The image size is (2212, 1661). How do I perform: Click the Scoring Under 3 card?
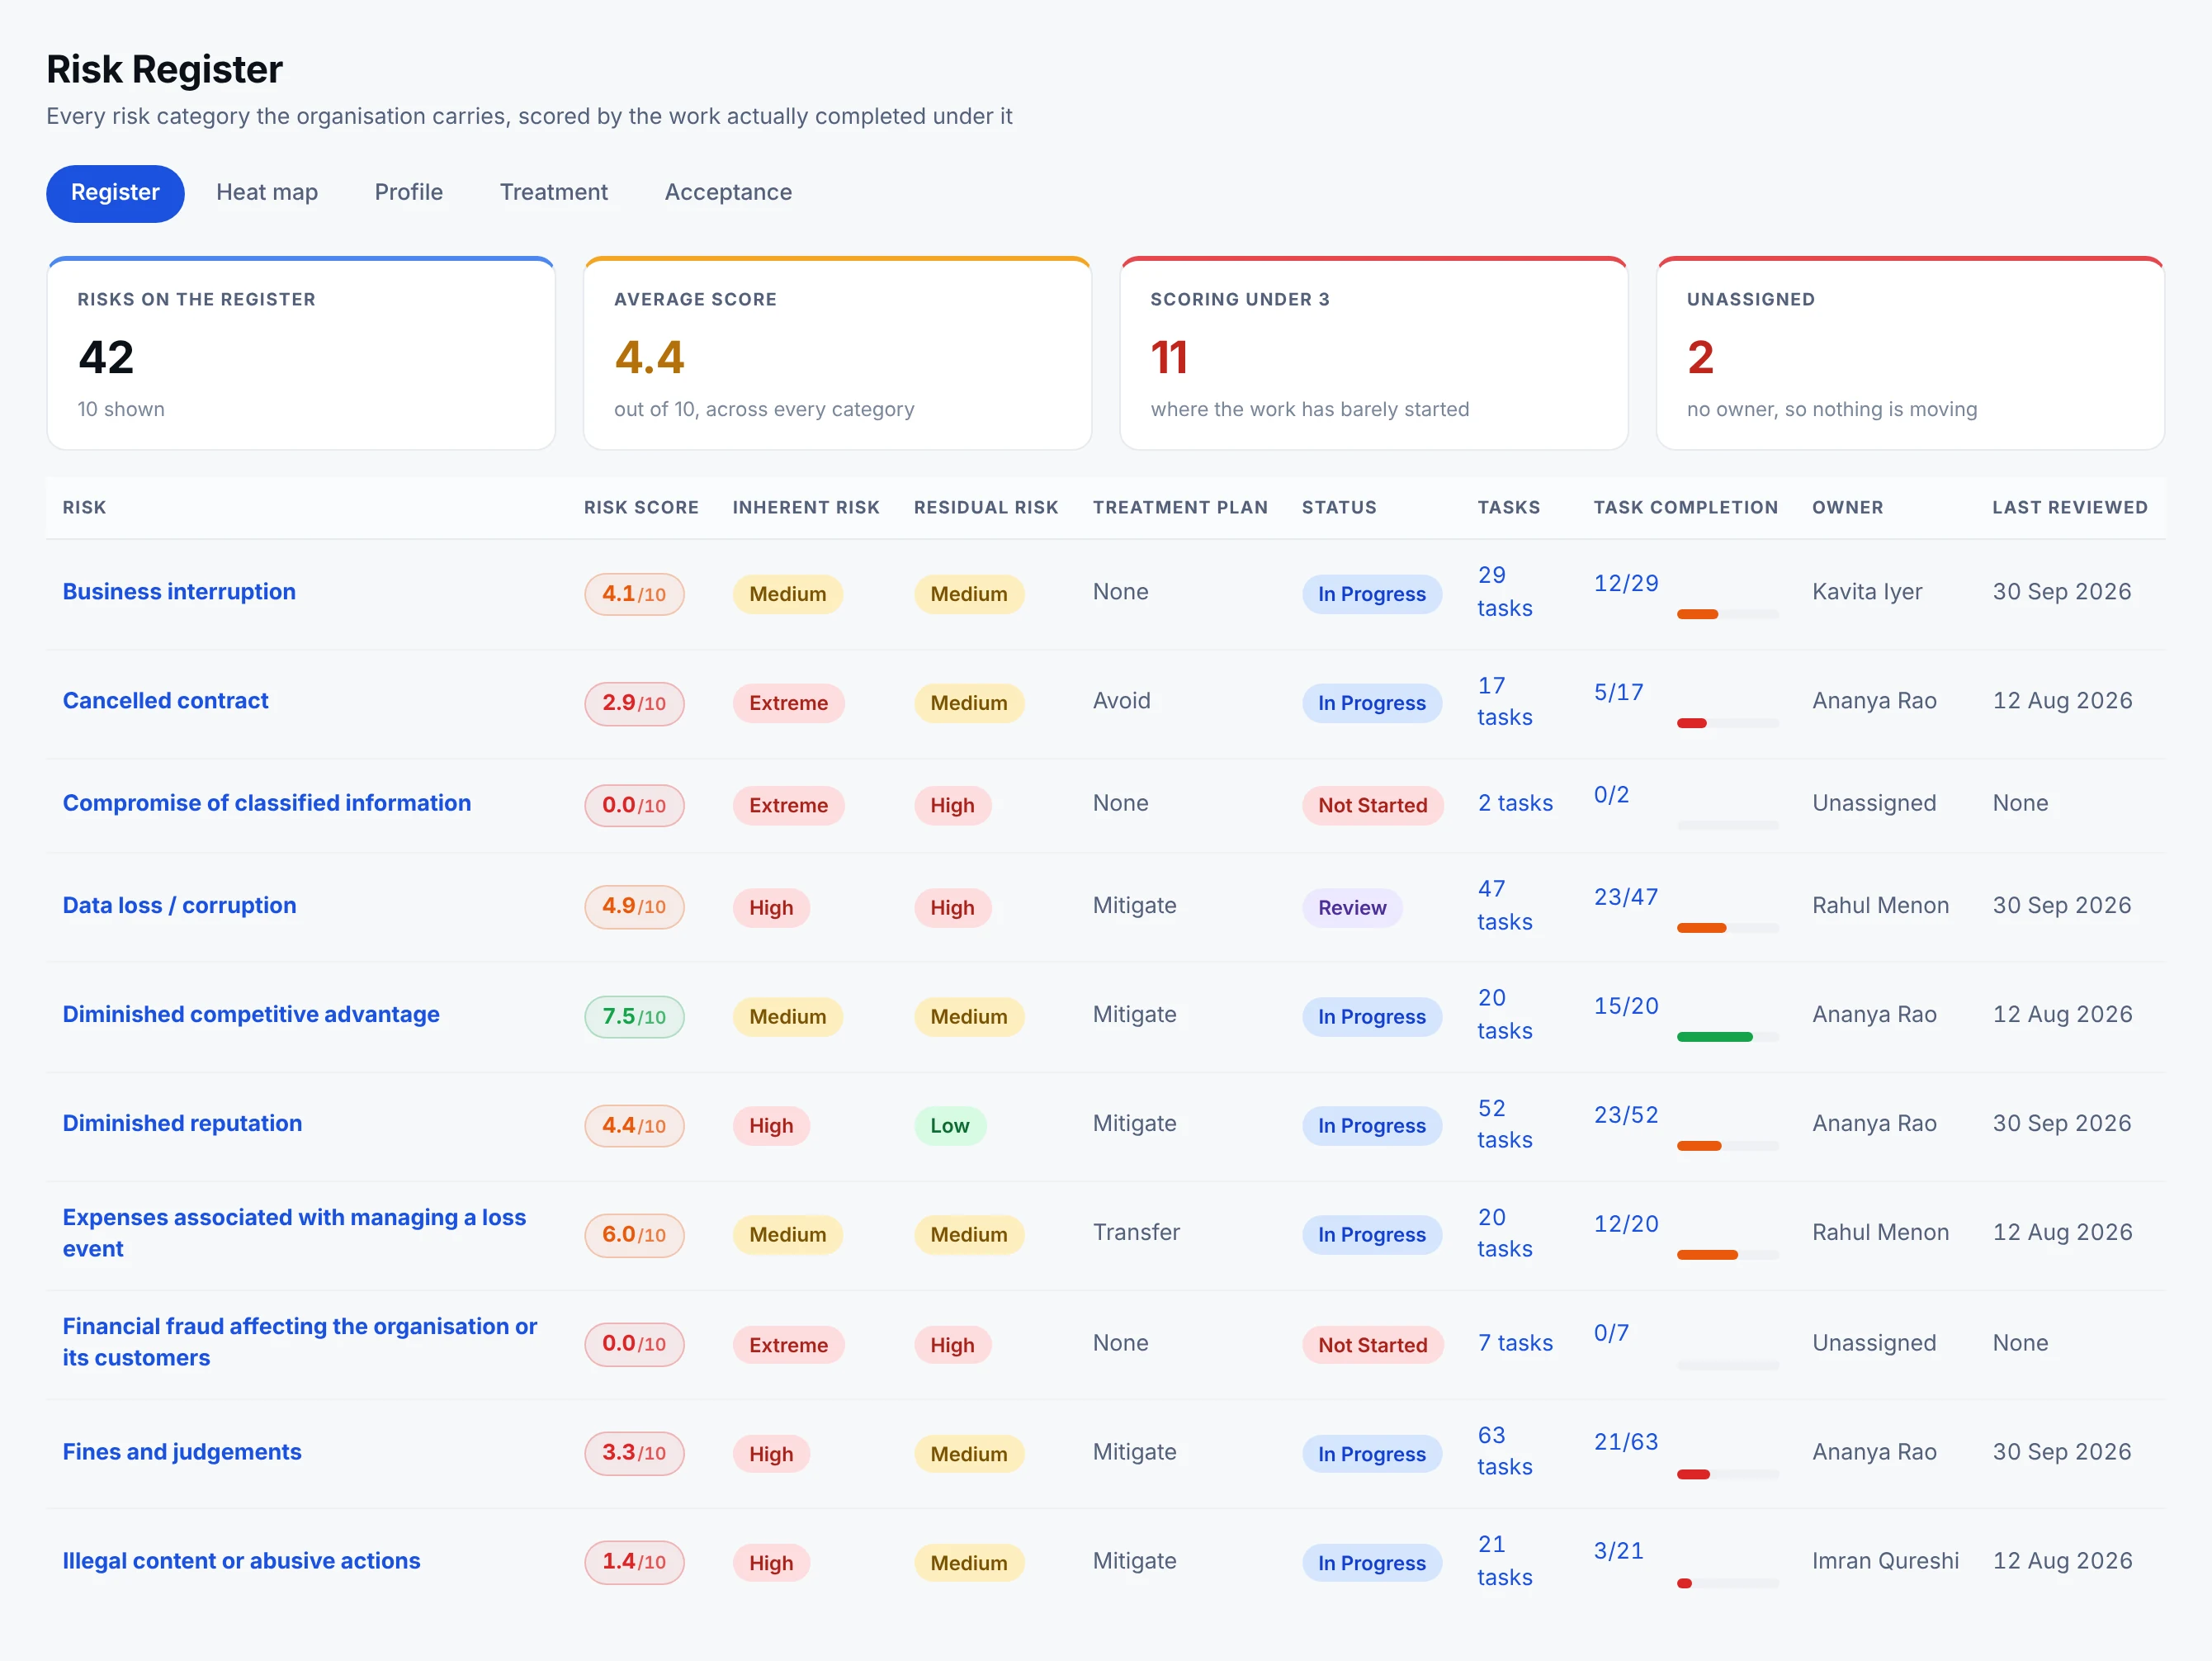pyautogui.click(x=1374, y=354)
